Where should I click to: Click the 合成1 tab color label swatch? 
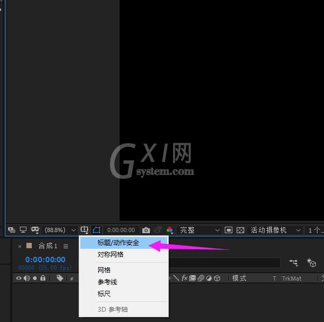29,246
